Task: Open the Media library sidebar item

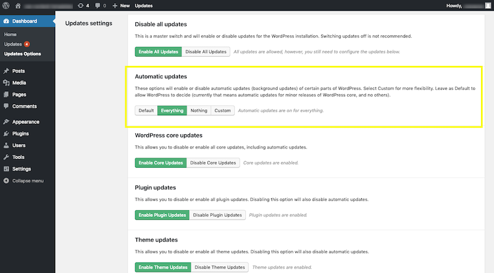Action: click(19, 83)
